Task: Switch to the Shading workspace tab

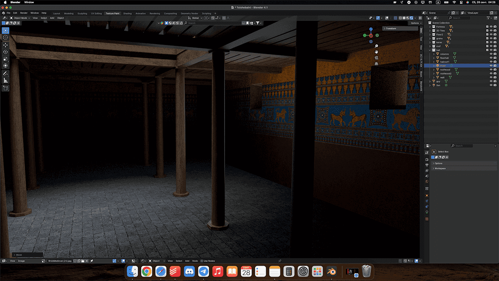Action: (127, 13)
